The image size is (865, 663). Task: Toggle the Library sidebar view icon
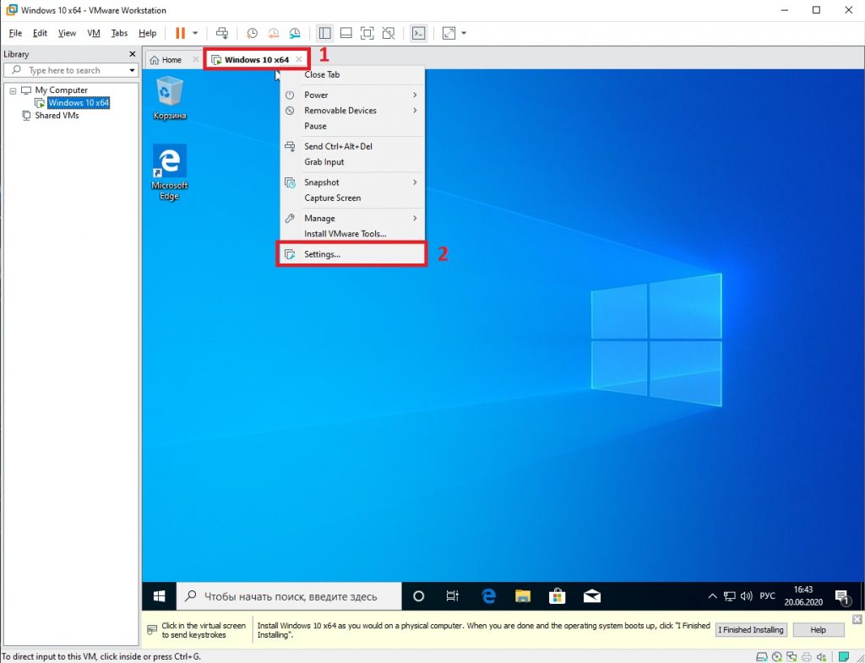pyautogui.click(x=325, y=33)
